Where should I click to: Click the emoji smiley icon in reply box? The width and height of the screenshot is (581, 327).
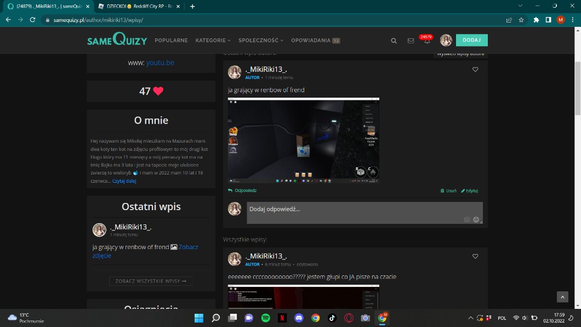tap(476, 219)
